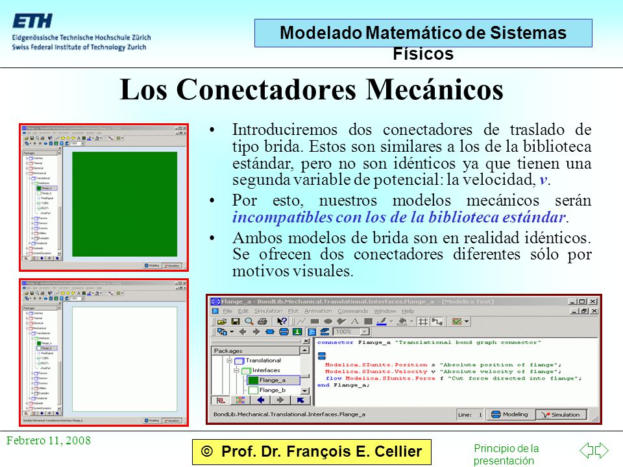Select the Flange_b tree item
Screen dimensions: 623x467
tap(267, 390)
